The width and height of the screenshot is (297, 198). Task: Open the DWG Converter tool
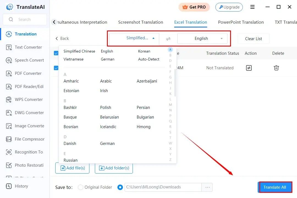[x=29, y=113]
